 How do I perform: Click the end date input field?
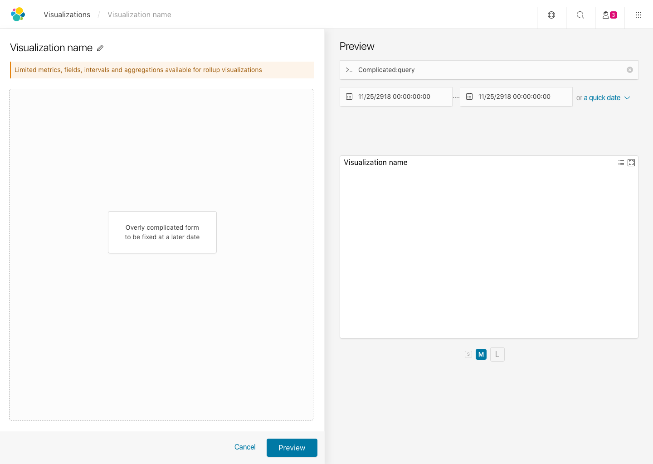(x=516, y=97)
